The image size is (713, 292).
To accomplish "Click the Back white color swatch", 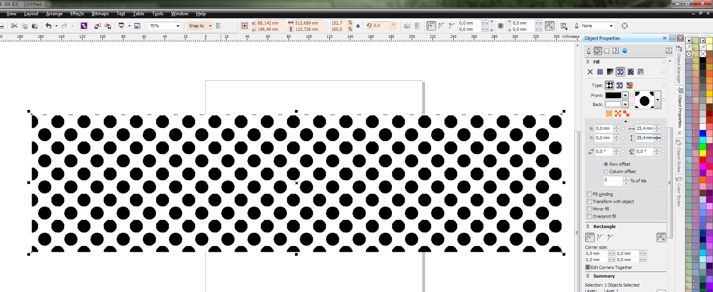I will [x=613, y=104].
